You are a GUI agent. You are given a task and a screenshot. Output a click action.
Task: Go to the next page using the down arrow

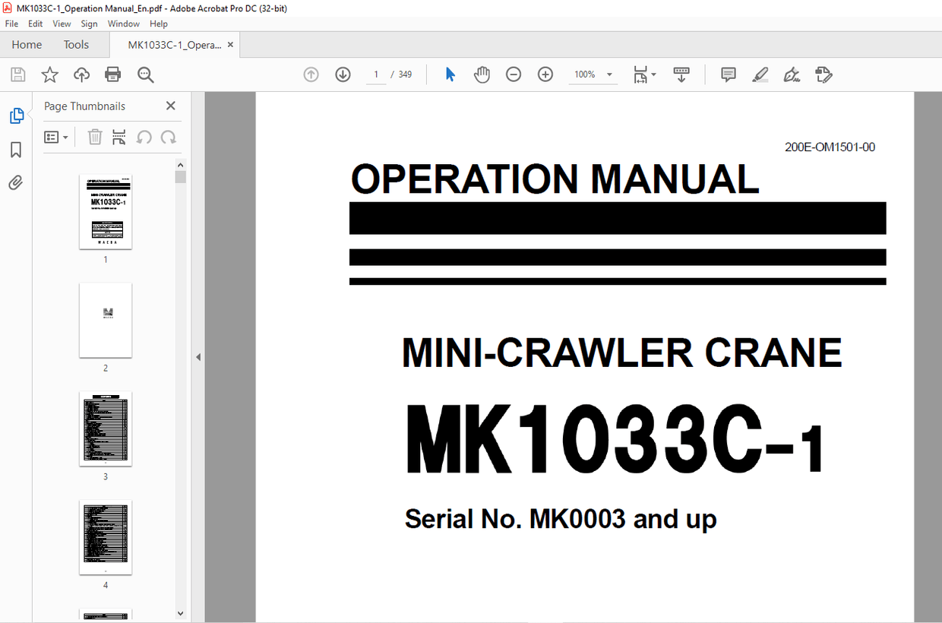(x=342, y=74)
